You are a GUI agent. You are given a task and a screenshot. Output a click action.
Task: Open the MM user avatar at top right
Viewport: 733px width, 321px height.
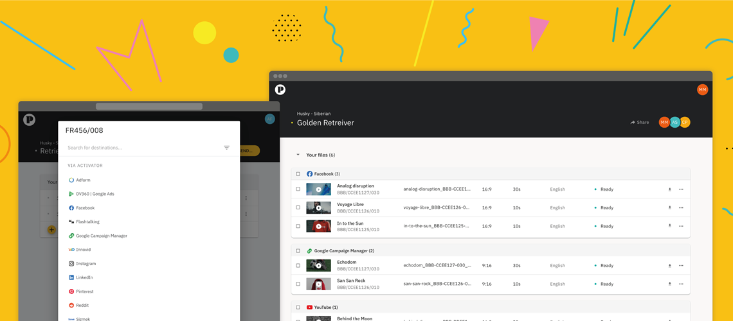[x=702, y=90]
